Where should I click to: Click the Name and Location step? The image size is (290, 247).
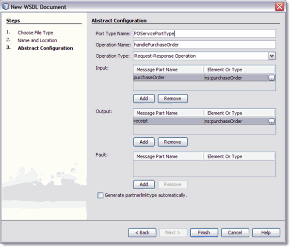(x=37, y=40)
